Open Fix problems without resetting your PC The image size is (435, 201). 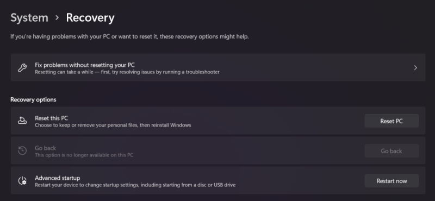point(218,67)
